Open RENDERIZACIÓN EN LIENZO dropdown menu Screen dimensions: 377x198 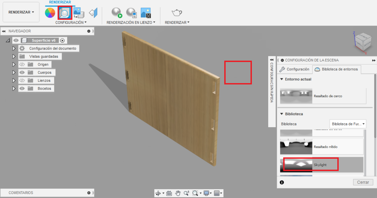click(131, 22)
